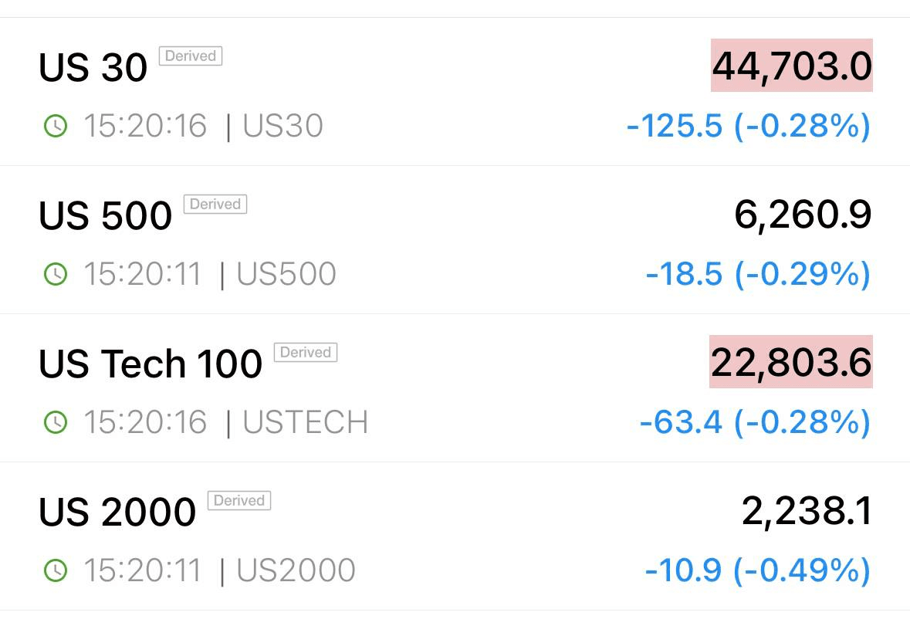
Task: Click the US 500 change -18.5 (-0.29%)
Action: (x=758, y=274)
